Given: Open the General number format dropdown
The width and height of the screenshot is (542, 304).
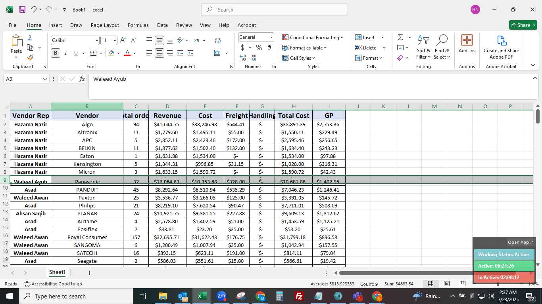Looking at the screenshot, I should tap(271, 37).
